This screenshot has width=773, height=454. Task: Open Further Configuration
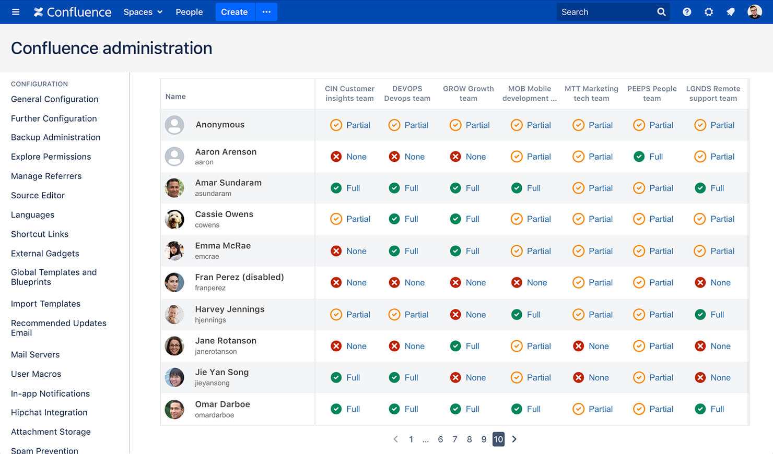[54, 118]
